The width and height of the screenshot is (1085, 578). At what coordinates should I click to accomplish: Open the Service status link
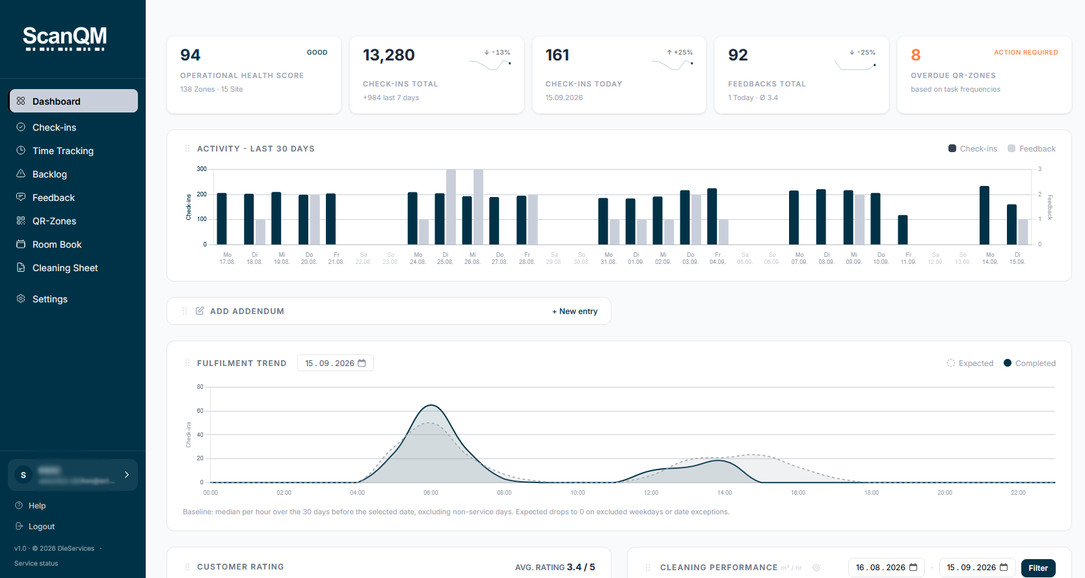[36, 563]
